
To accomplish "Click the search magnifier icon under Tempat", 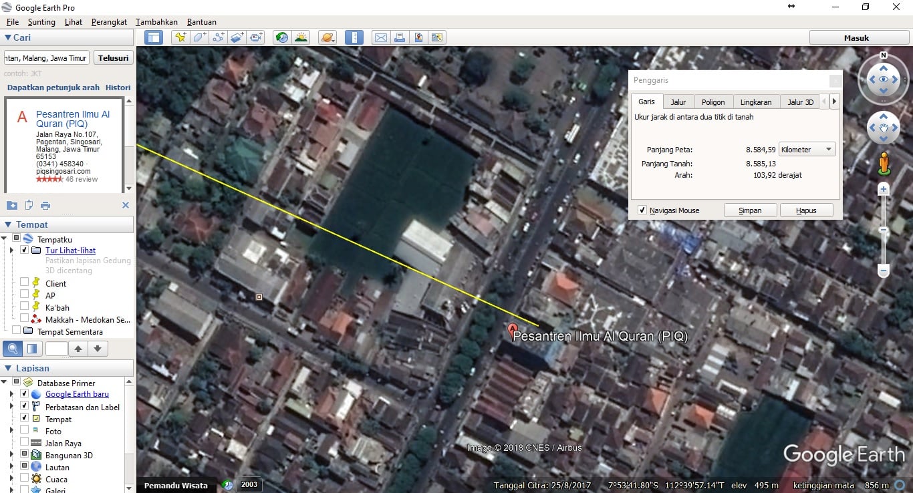I will (13, 348).
